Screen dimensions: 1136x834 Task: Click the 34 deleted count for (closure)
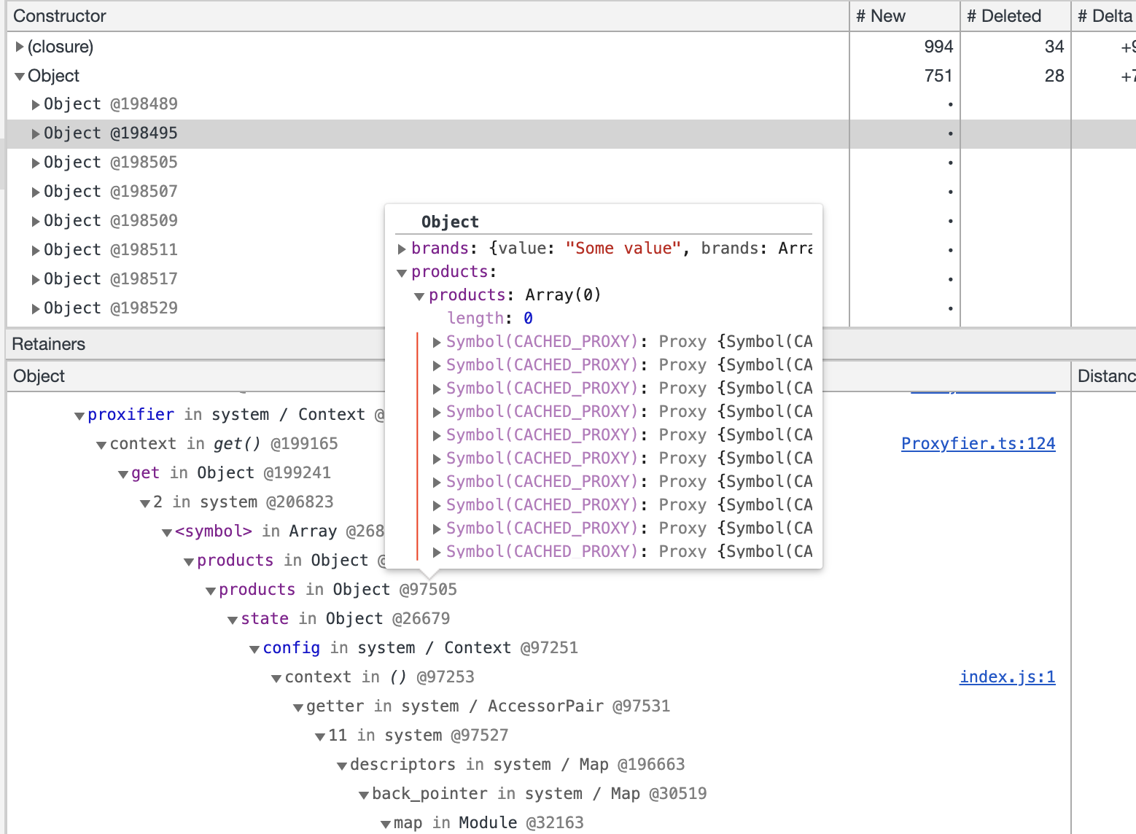tap(1054, 47)
